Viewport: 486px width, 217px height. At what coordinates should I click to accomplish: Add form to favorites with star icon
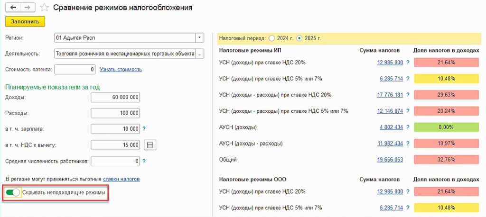coord(45,8)
